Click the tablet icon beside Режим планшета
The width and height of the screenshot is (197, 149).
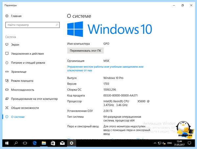[7, 81]
